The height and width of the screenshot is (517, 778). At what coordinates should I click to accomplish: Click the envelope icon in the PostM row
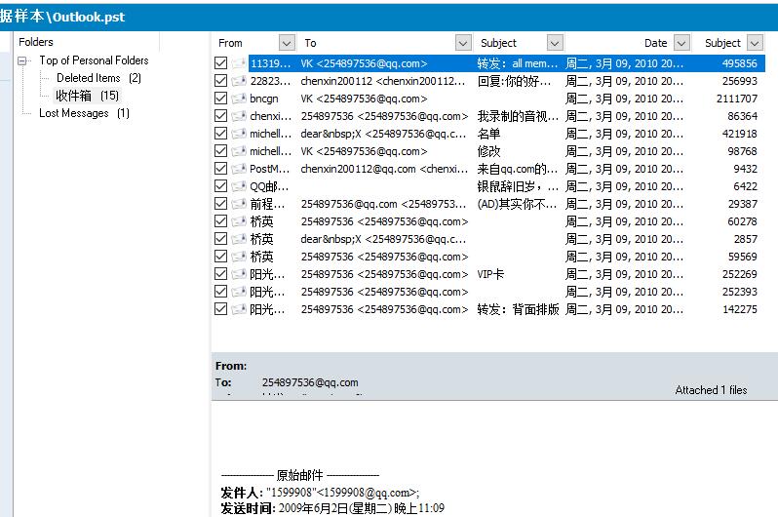pyautogui.click(x=239, y=169)
